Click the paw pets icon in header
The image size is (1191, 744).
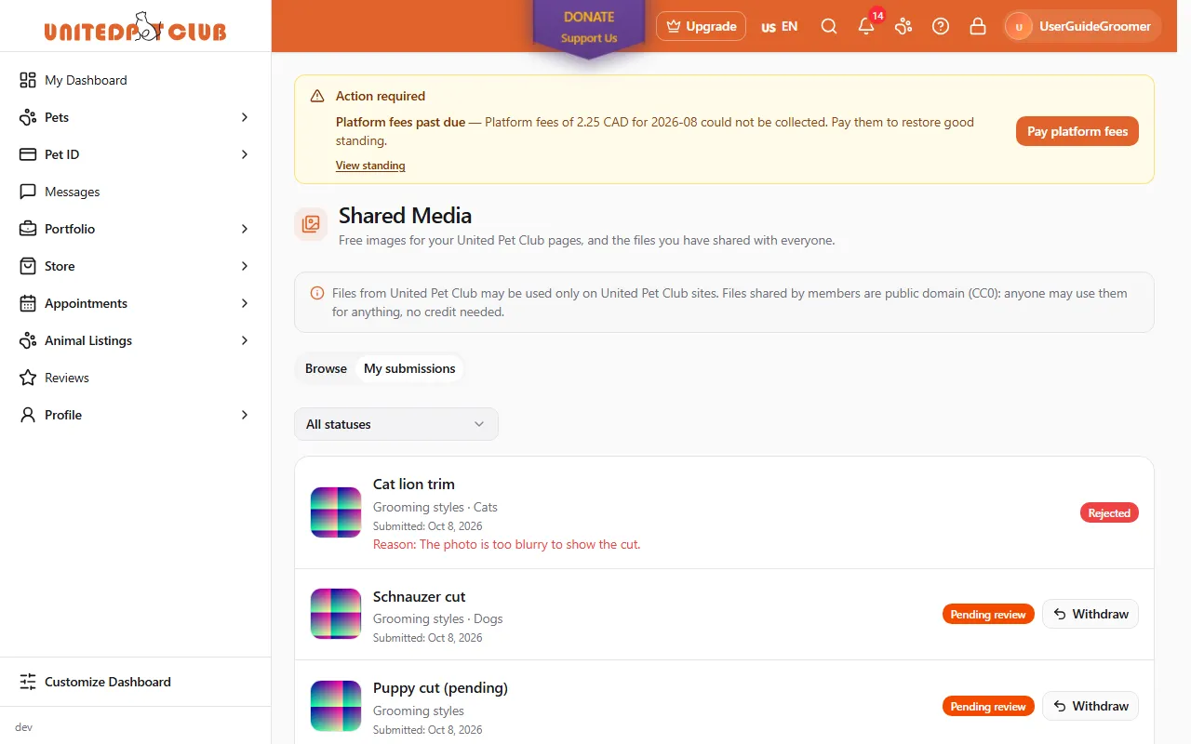point(903,26)
